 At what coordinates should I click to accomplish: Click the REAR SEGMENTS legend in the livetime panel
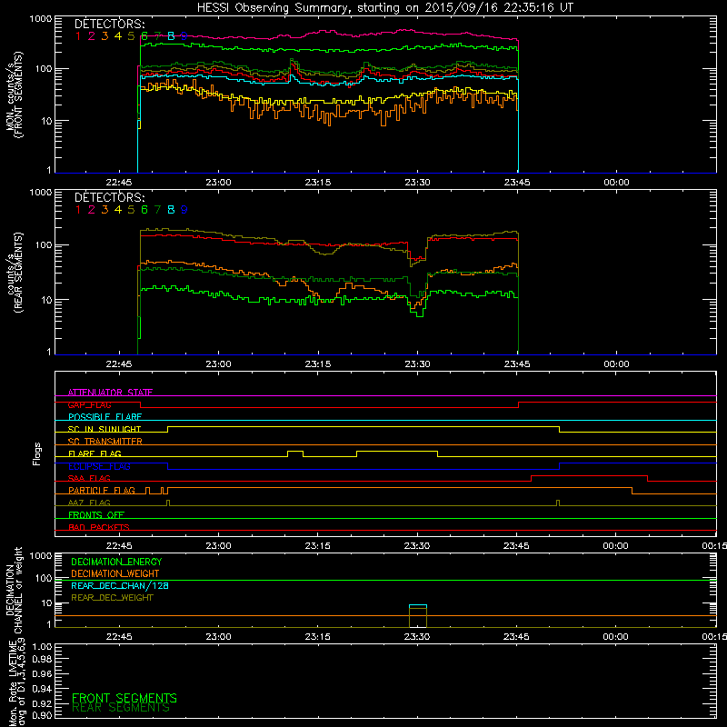pos(121,708)
